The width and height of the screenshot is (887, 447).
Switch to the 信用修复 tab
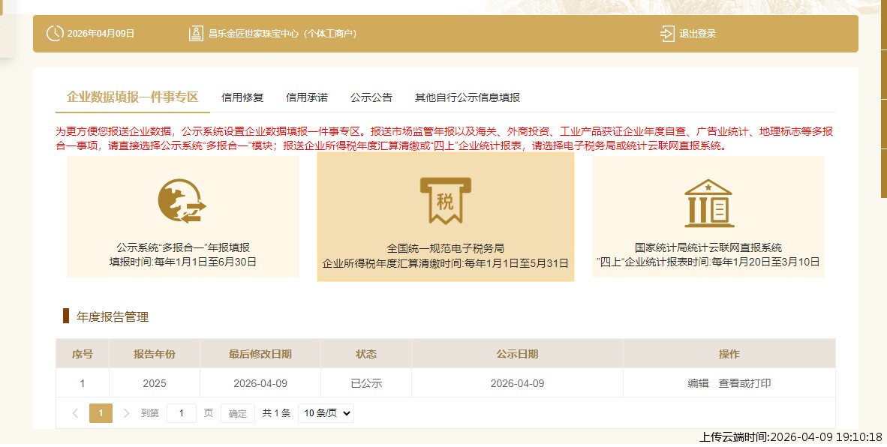[x=241, y=97]
